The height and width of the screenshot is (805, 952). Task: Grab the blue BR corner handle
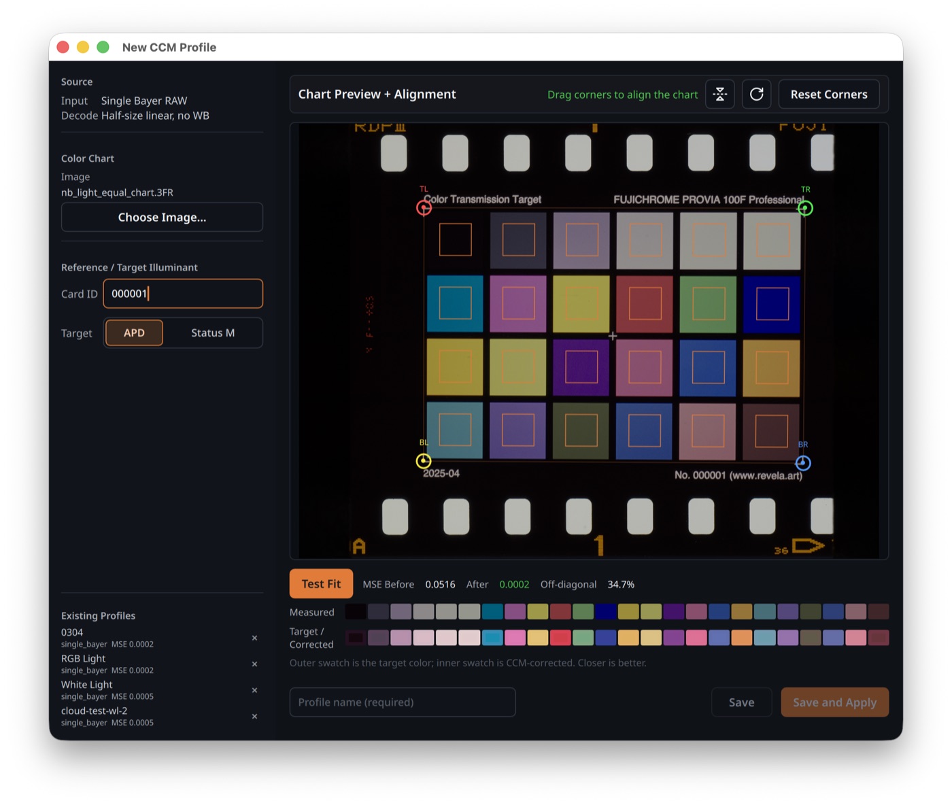coord(803,463)
